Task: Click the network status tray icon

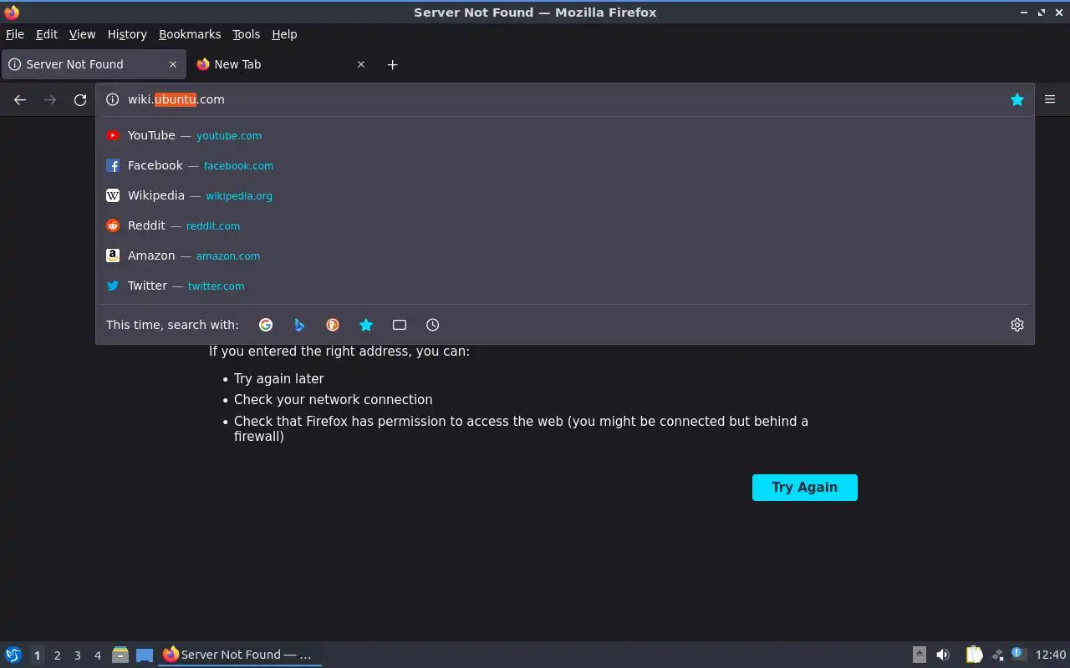Action: (x=997, y=655)
